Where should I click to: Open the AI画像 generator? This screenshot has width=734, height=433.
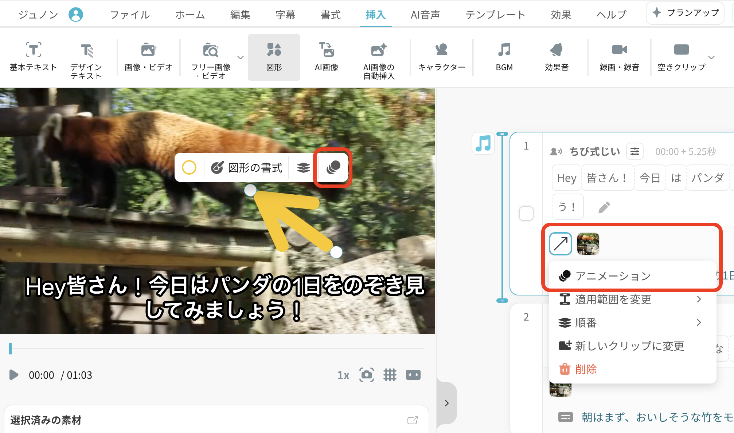(327, 57)
